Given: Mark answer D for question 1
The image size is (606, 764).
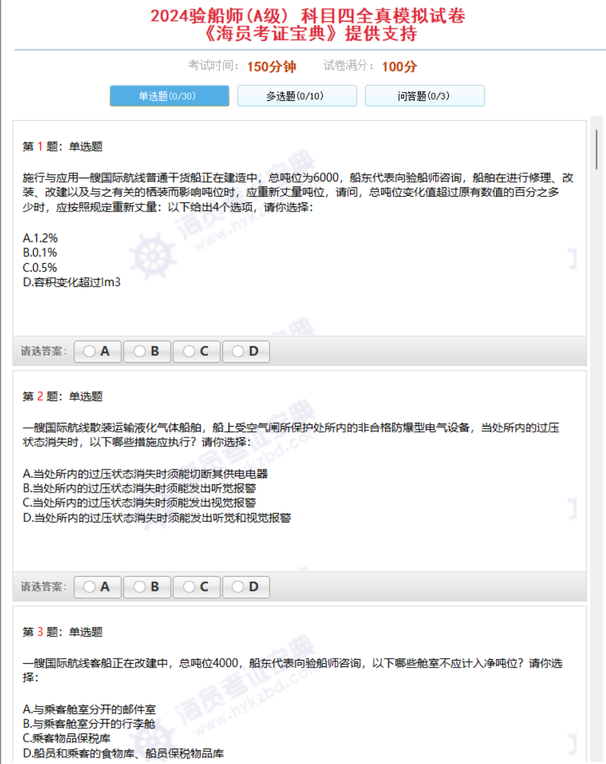Looking at the screenshot, I should click(245, 351).
